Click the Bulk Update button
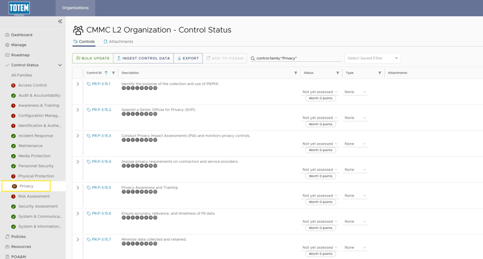This screenshot has height=259, width=483. [93, 58]
